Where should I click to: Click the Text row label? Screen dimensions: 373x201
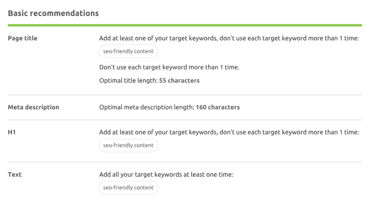coord(15,174)
